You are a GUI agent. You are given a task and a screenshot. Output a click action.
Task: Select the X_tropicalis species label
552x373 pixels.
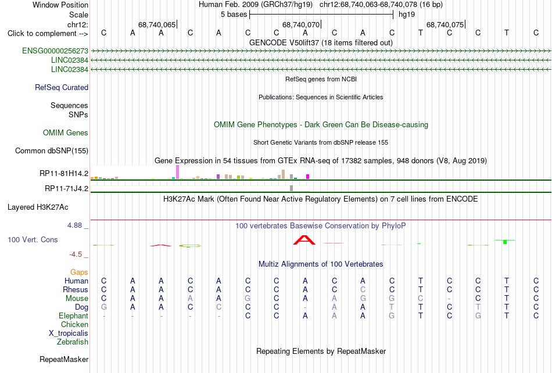pyautogui.click(x=69, y=333)
